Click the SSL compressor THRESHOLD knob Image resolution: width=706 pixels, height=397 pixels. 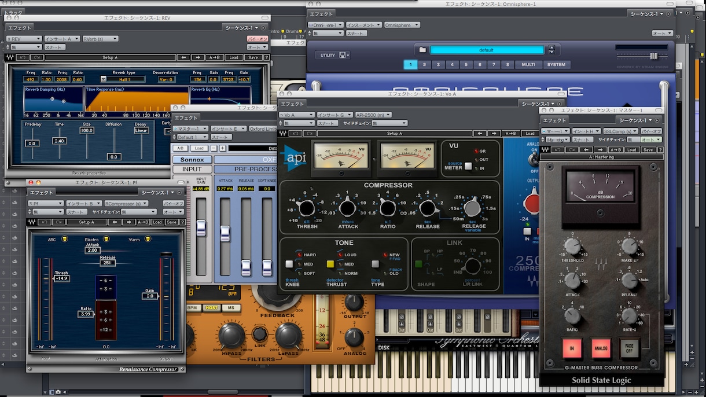point(572,247)
